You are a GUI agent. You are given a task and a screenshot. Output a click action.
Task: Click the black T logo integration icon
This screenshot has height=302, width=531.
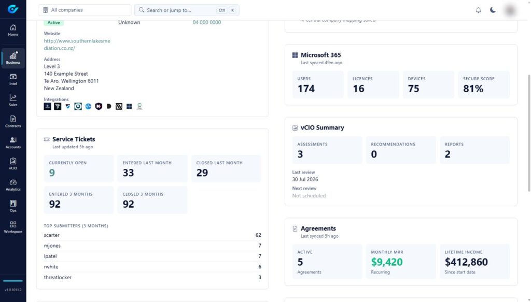pos(58,106)
